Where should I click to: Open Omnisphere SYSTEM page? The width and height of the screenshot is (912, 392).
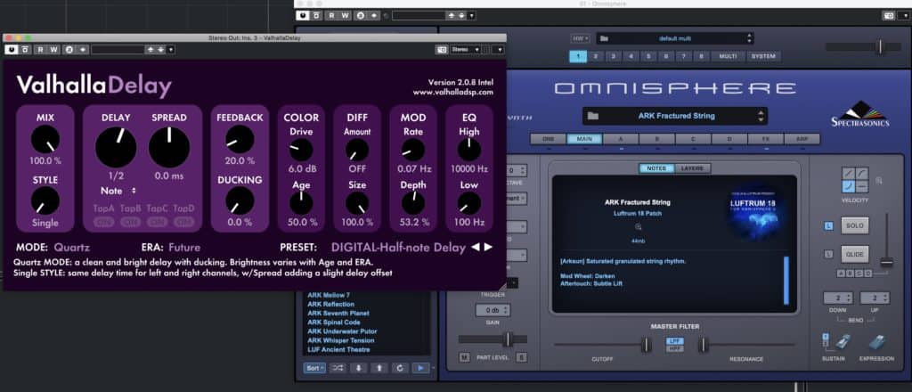763,56
